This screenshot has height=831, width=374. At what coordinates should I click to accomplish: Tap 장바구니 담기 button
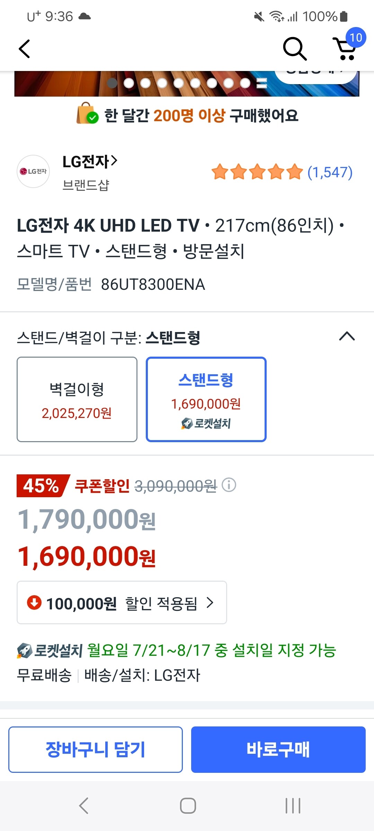96,749
